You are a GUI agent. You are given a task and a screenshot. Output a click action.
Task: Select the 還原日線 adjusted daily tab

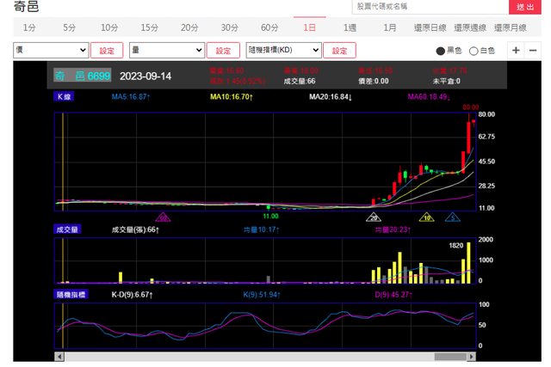point(430,28)
